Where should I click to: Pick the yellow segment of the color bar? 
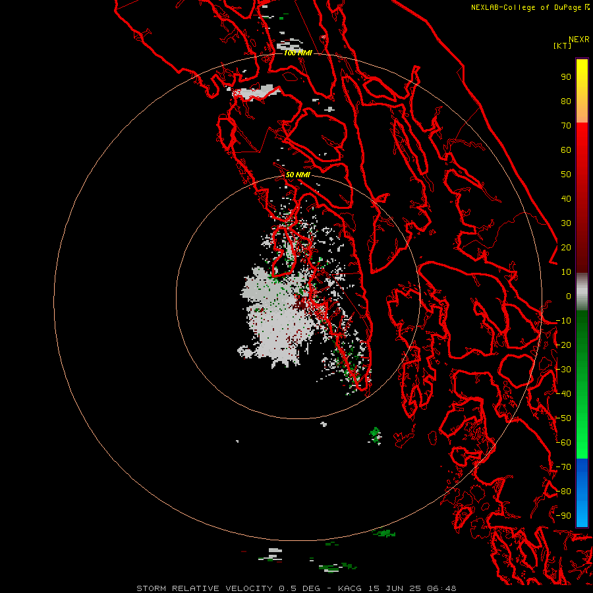[x=582, y=91]
